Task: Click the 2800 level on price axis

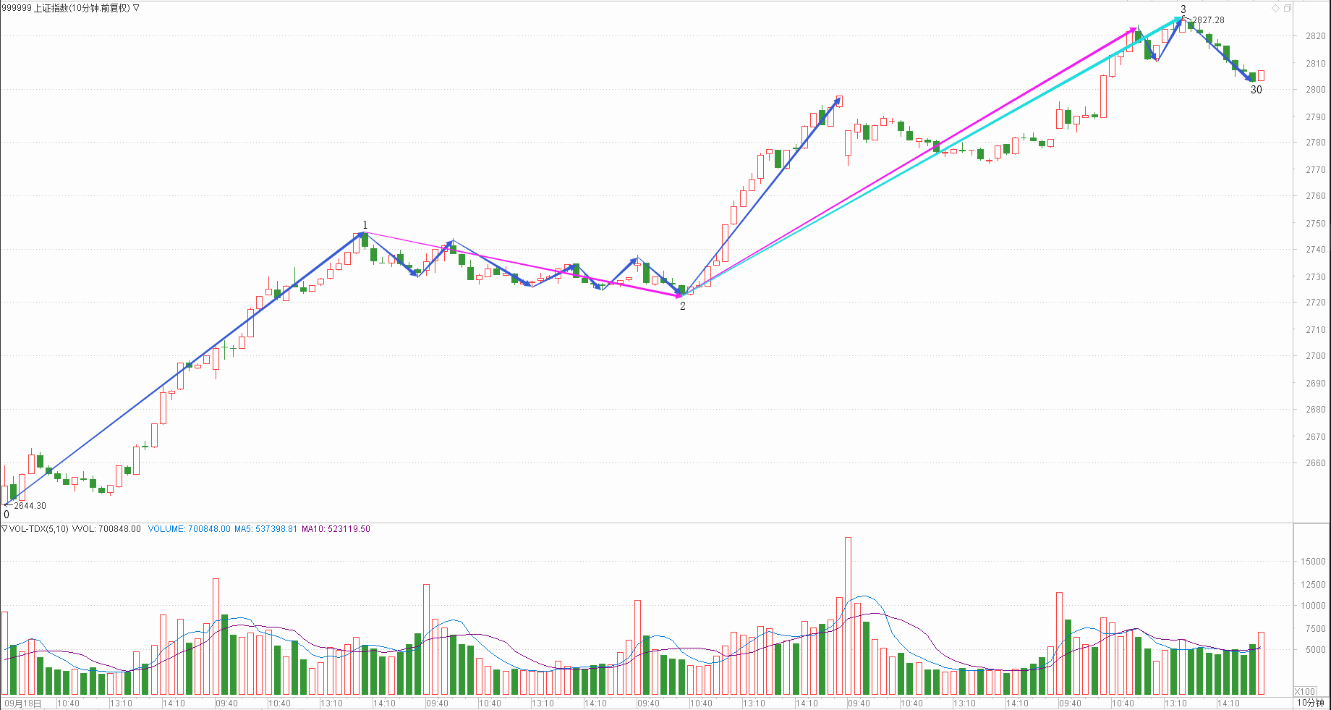Action: click(x=1315, y=90)
